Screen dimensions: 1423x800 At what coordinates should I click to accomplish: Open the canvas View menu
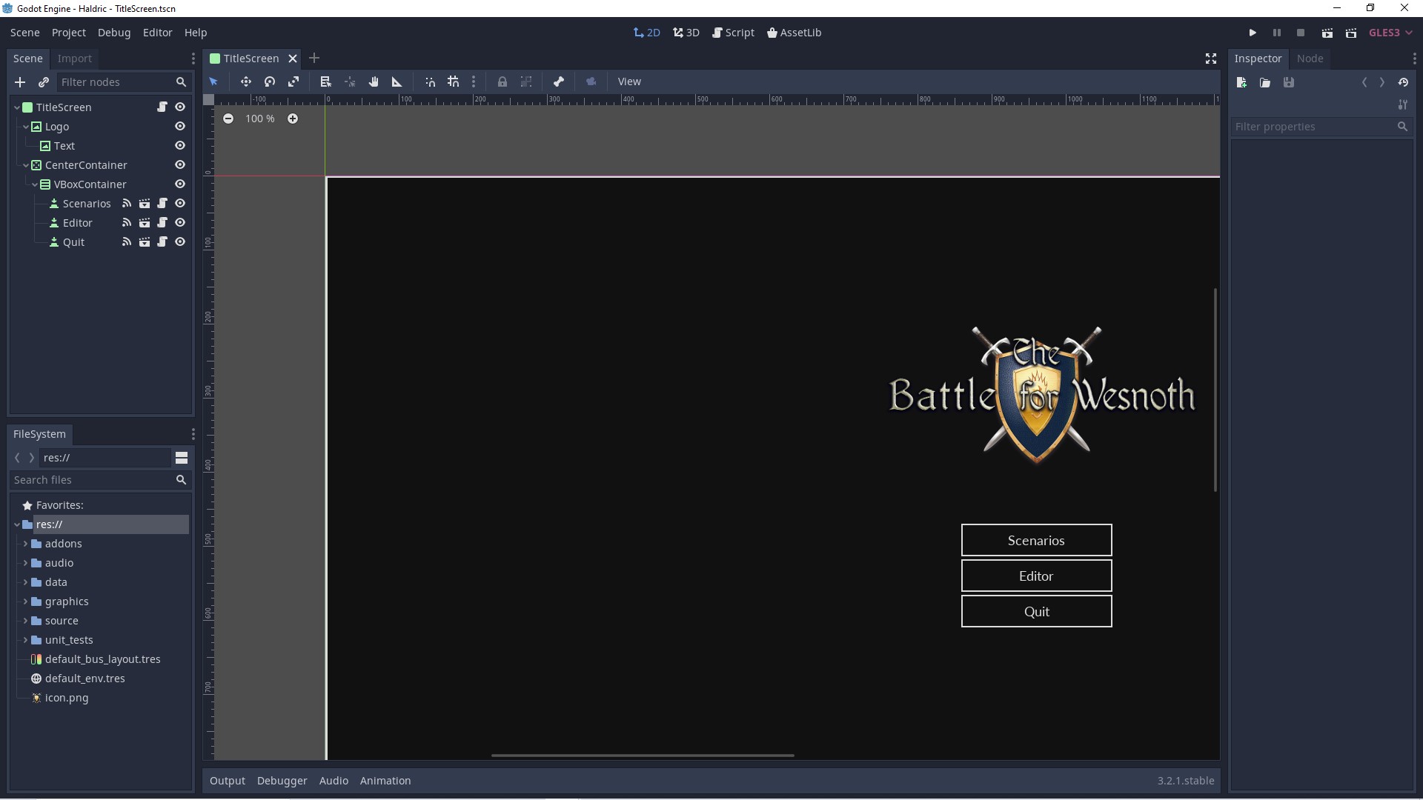point(629,81)
